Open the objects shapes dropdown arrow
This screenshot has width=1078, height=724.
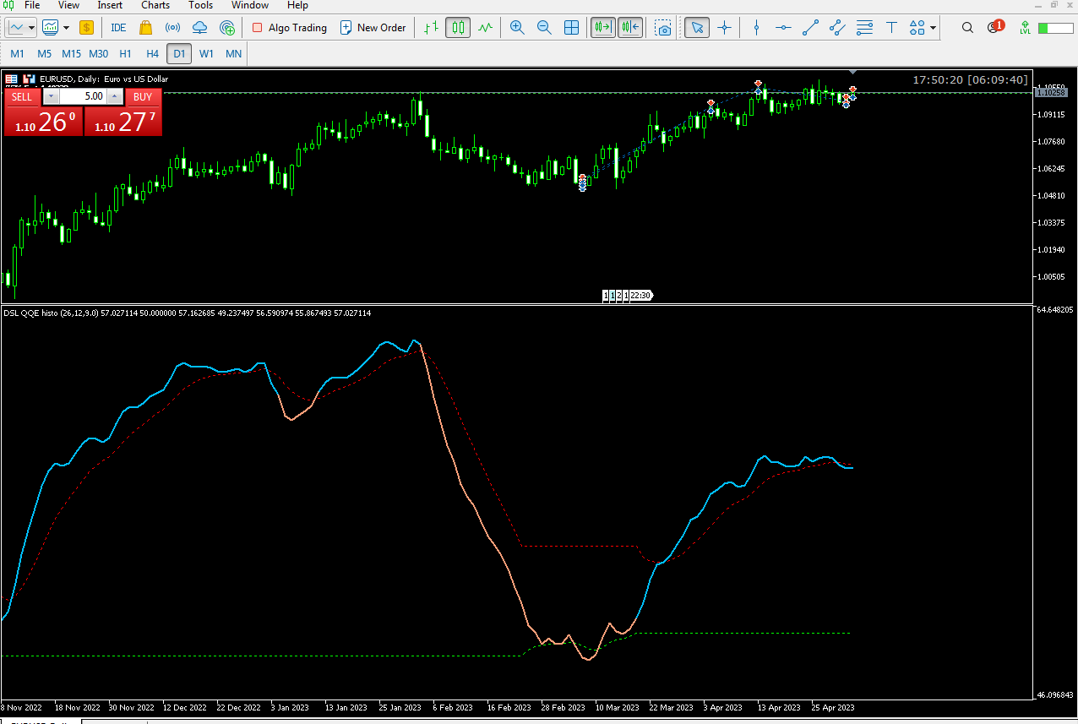[934, 28]
